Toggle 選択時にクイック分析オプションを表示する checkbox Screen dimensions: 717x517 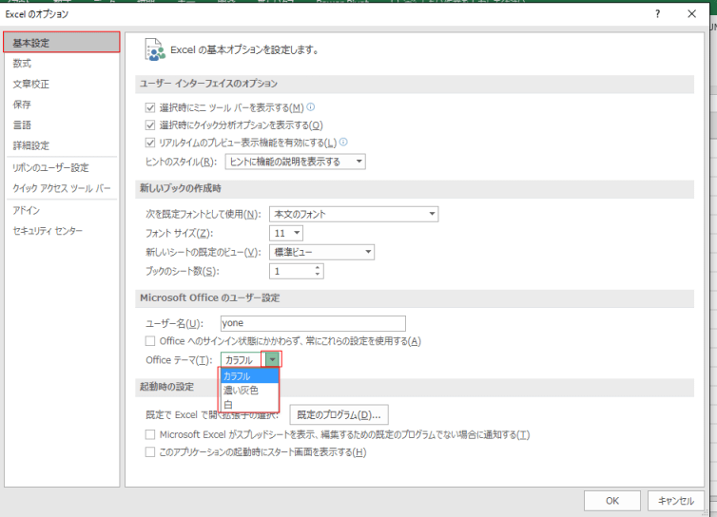pyautogui.click(x=150, y=125)
